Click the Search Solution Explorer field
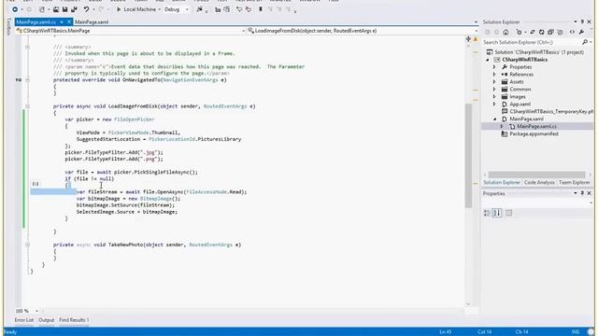The width and height of the screenshot is (598, 336). pos(532,42)
